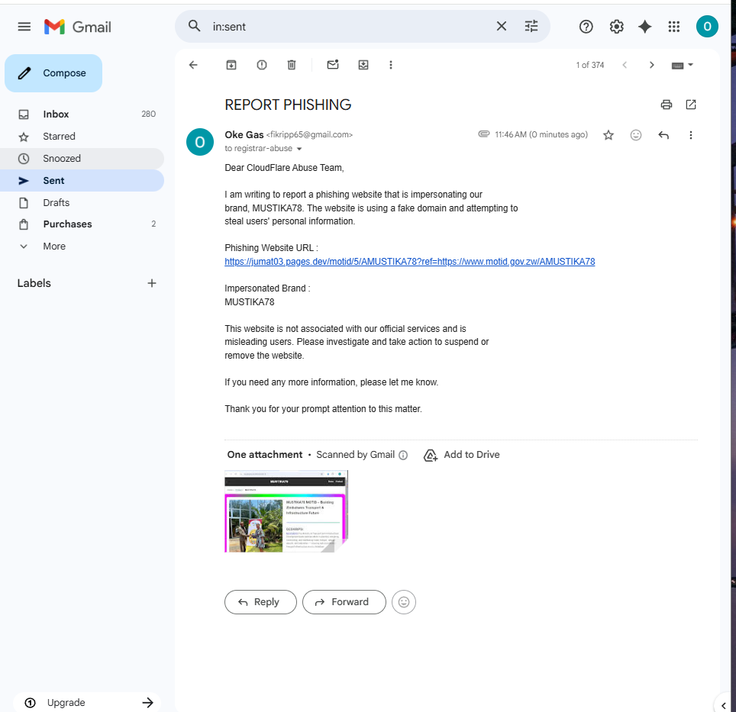Go to the older message arrow
The height and width of the screenshot is (712, 736).
click(x=651, y=65)
